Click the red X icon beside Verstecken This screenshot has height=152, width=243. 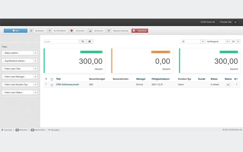72,31
